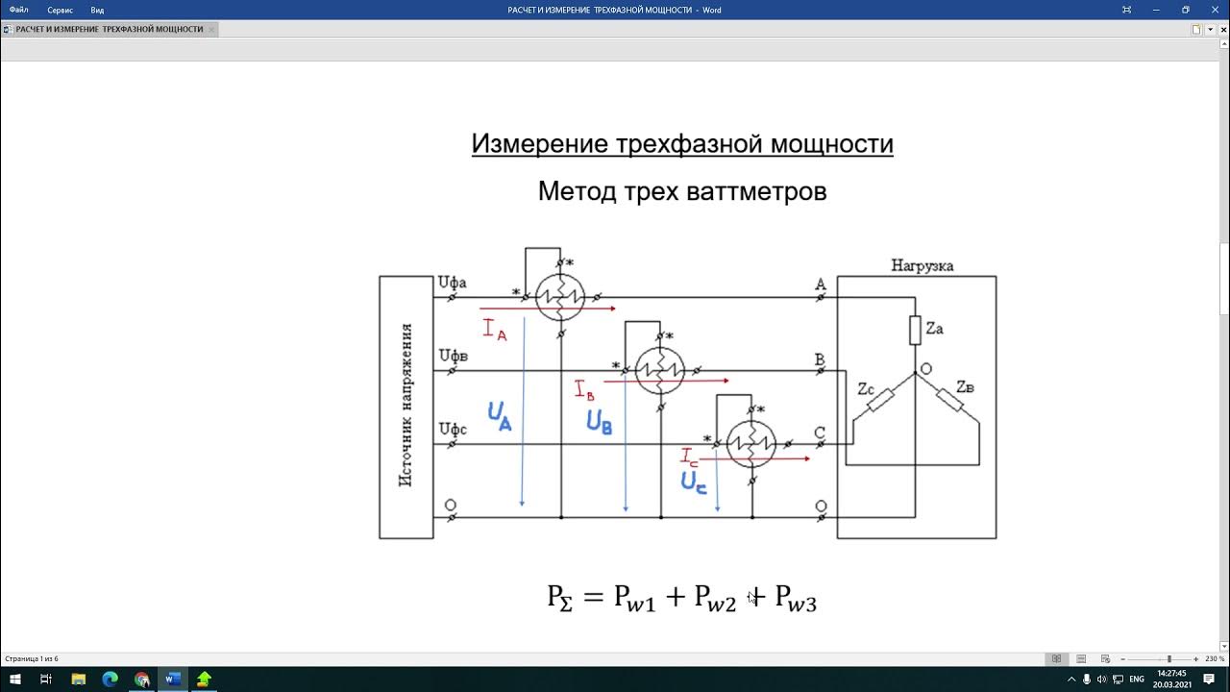Open the Файл menu
The height and width of the screenshot is (692, 1230).
tap(19, 10)
